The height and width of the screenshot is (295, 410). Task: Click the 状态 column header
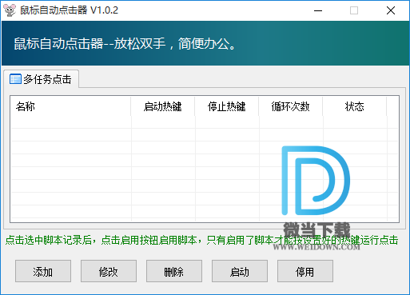(355, 106)
